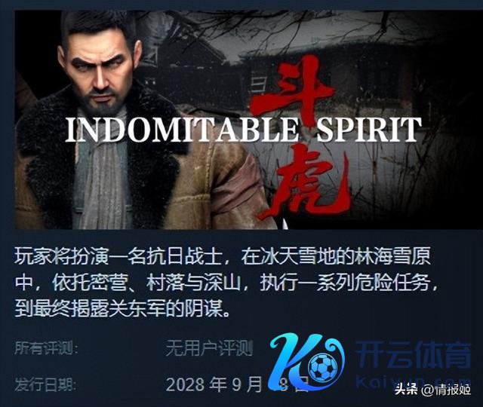The height and width of the screenshot is (407, 483).
Task: Select the 发行日期 label
Action: click(x=45, y=384)
